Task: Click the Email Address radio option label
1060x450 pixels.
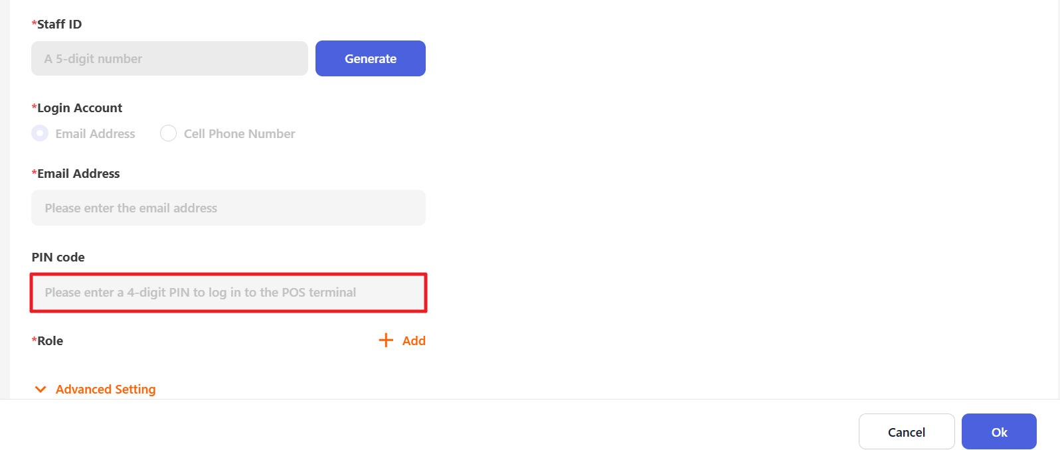Action: (x=95, y=133)
